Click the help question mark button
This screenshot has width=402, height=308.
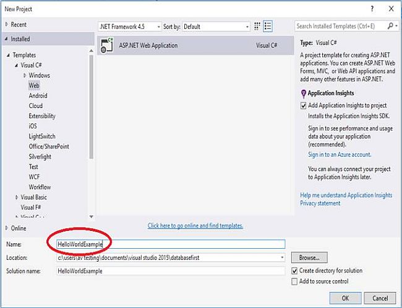click(x=371, y=9)
